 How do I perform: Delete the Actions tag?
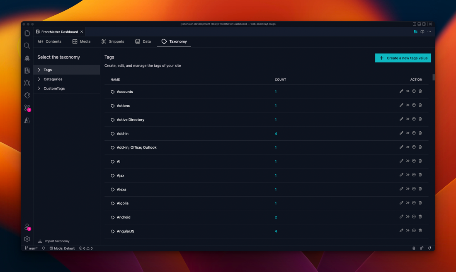pos(420,105)
